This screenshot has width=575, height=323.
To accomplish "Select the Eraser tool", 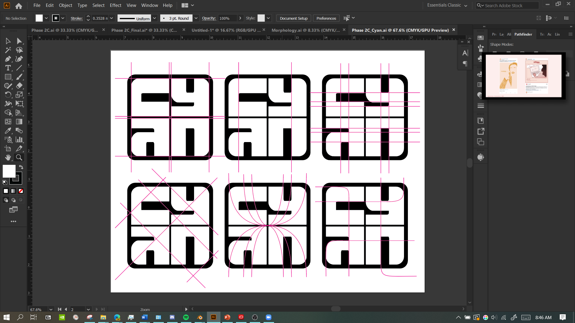I will [19, 86].
